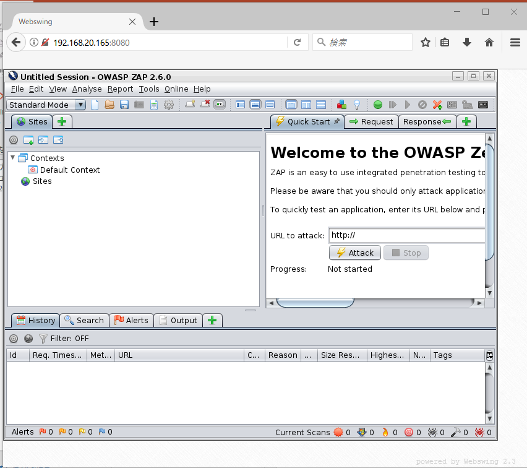The width and height of the screenshot is (527, 468).
Task: Click the tab icon with red X
Action: point(205,104)
